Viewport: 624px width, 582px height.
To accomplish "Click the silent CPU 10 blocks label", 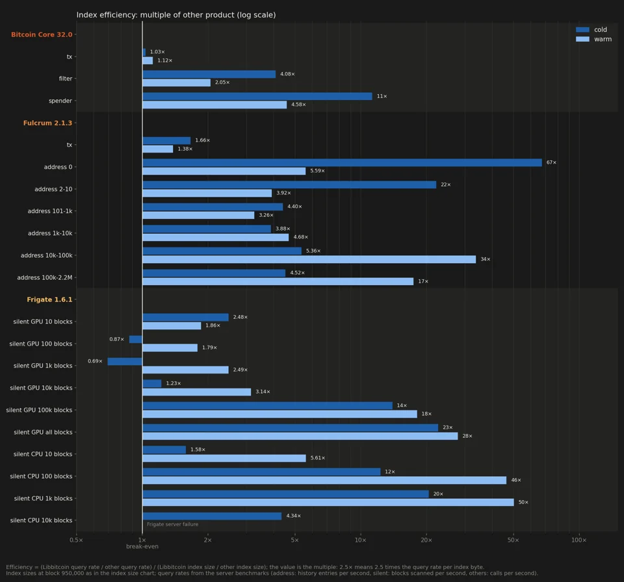I will pyautogui.click(x=43, y=454).
